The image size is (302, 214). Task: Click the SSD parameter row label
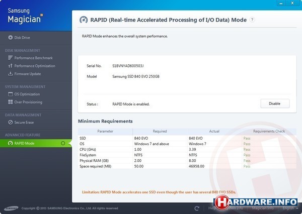pyautogui.click(x=83, y=138)
